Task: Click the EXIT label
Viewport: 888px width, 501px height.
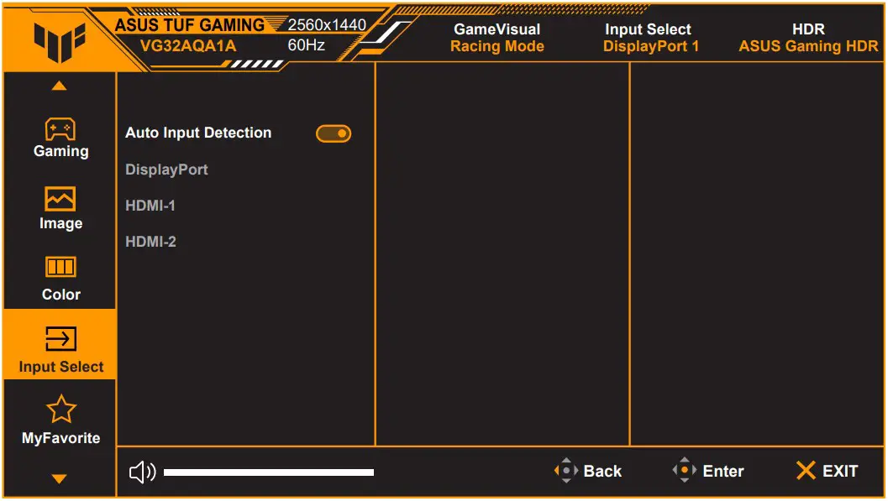Action: click(x=840, y=471)
